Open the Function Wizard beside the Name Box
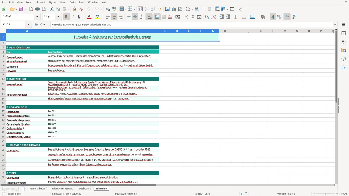Image resolution: width=349 pixels, height=196 pixels. point(36,25)
